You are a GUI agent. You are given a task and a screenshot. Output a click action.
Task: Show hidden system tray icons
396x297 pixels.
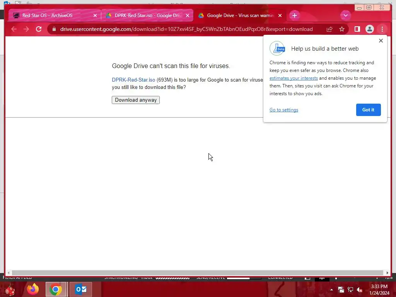point(331,290)
